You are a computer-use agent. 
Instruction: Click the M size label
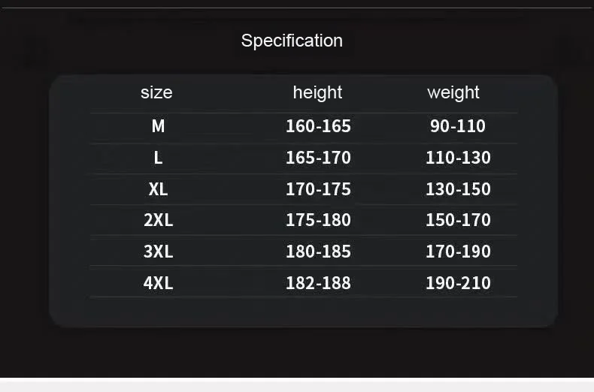pos(158,126)
